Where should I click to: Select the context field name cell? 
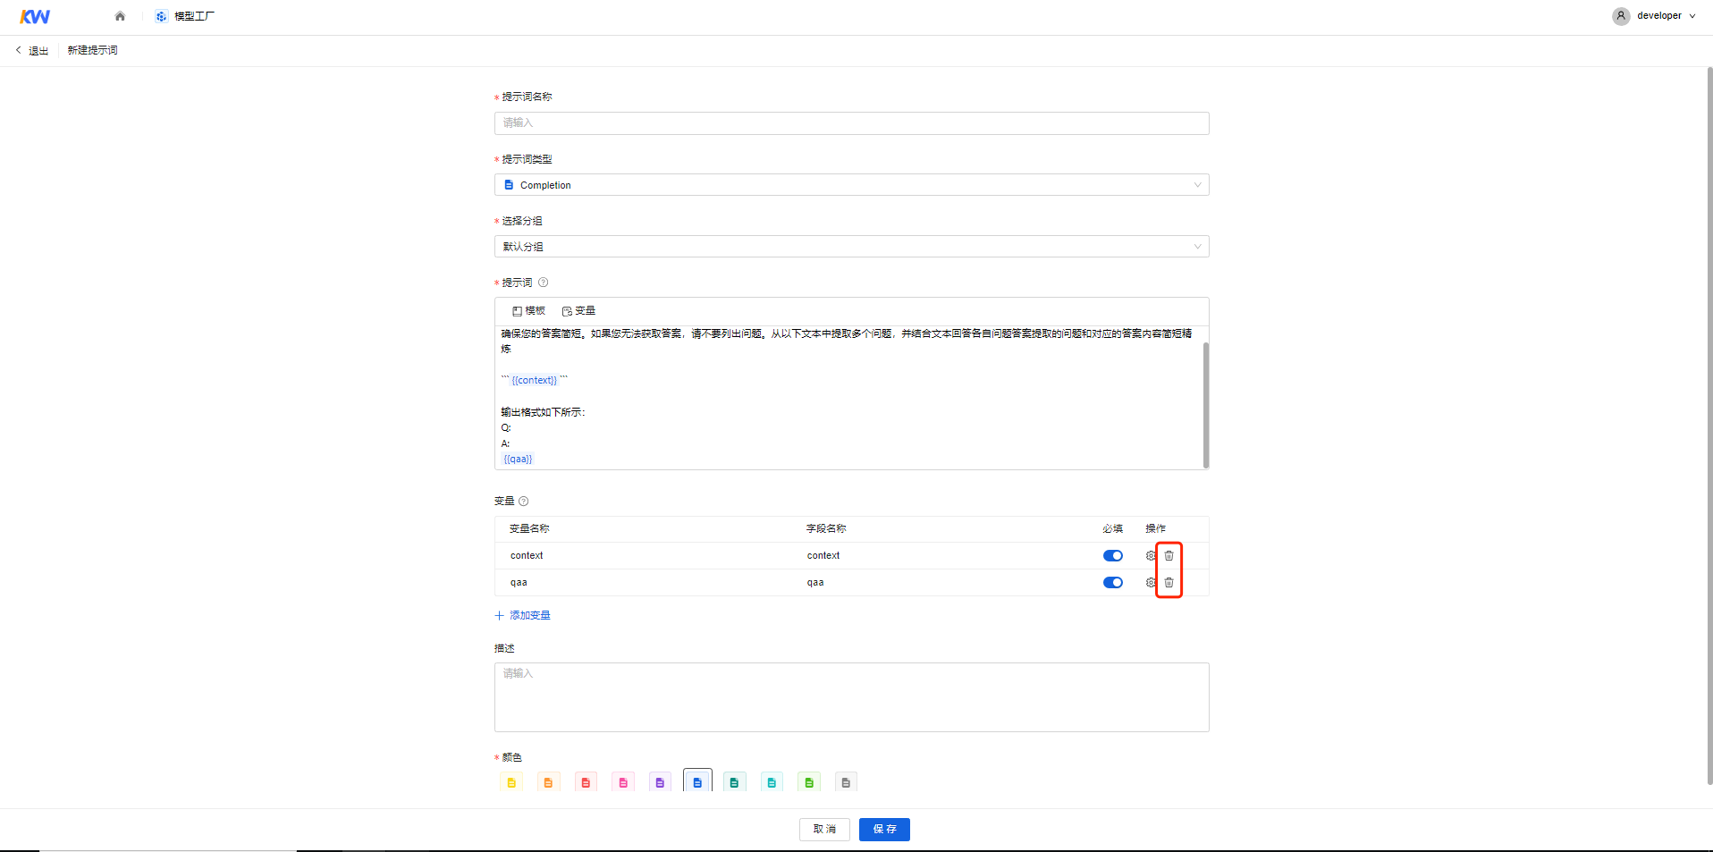(x=823, y=556)
